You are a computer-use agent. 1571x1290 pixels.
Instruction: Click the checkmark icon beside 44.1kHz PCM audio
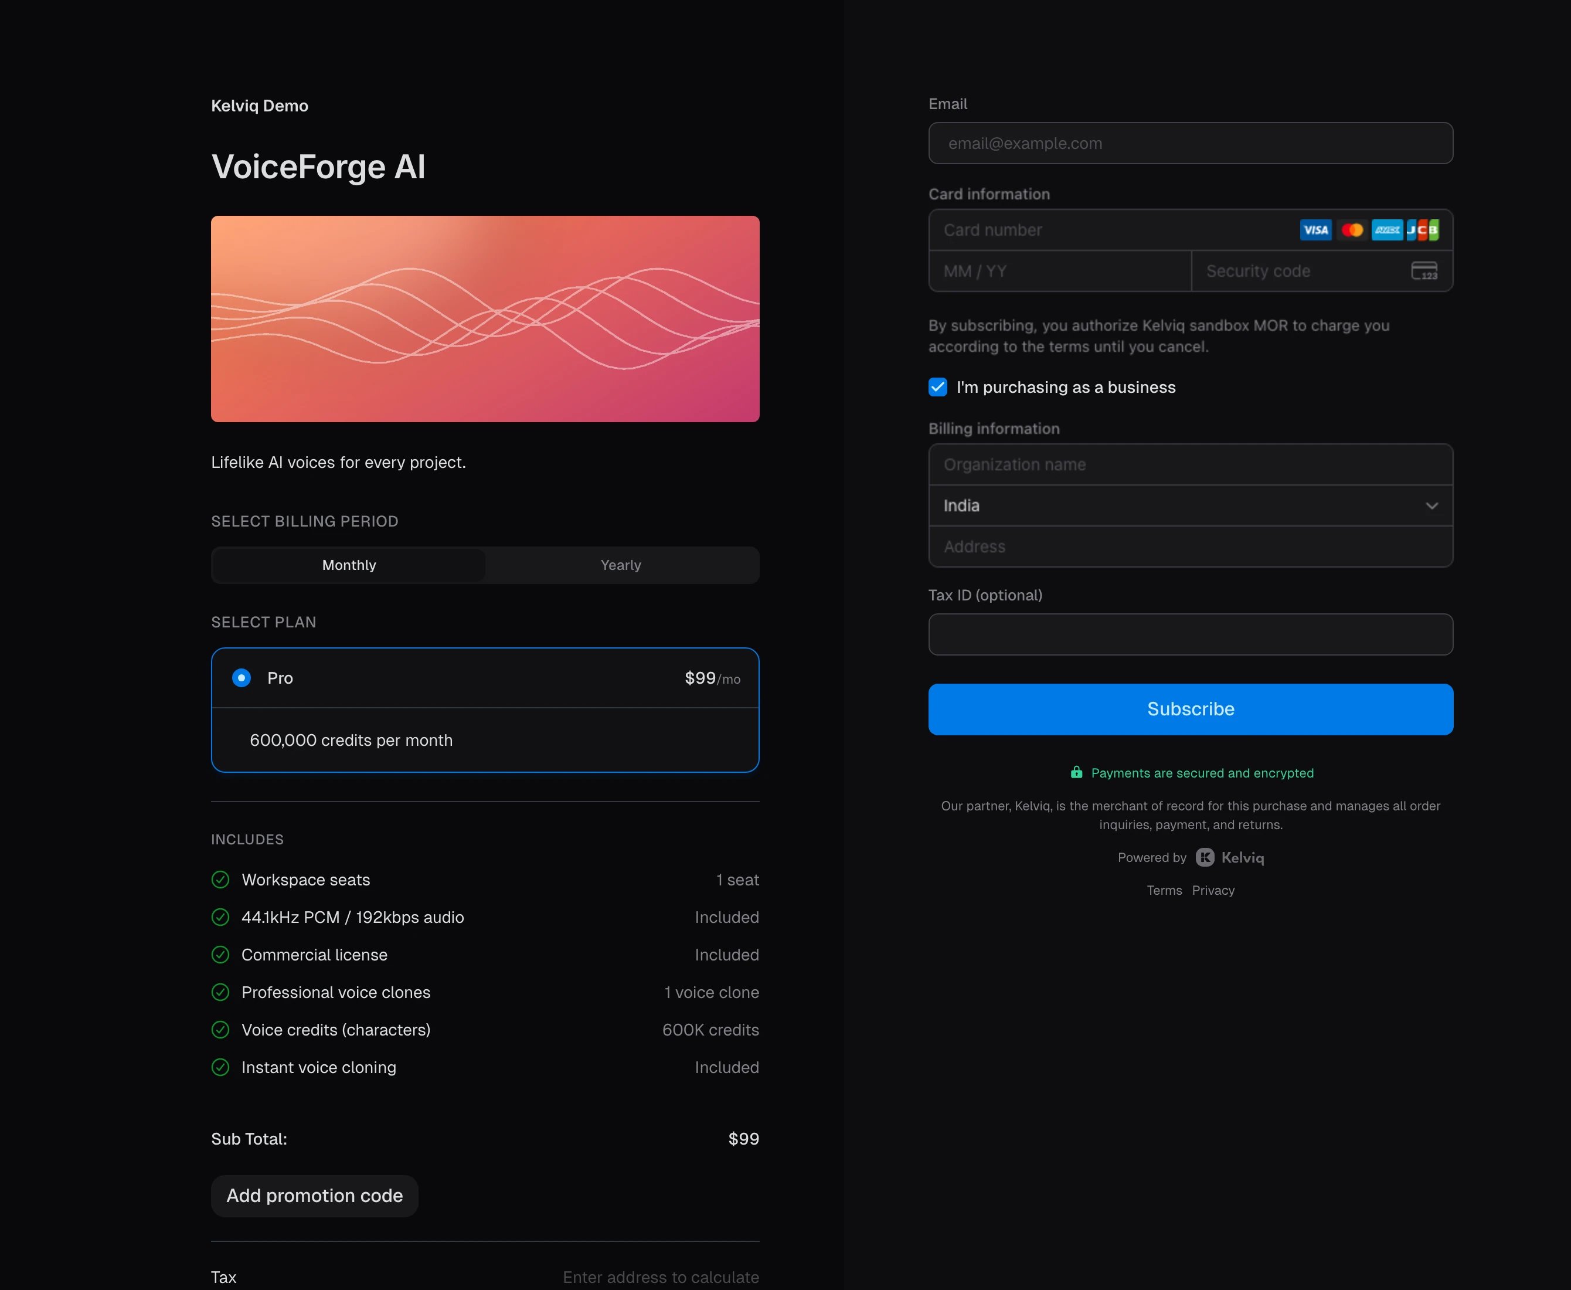(x=220, y=917)
